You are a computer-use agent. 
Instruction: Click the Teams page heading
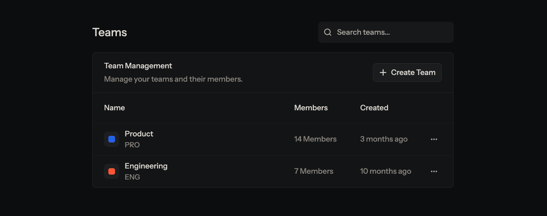pyautogui.click(x=110, y=32)
